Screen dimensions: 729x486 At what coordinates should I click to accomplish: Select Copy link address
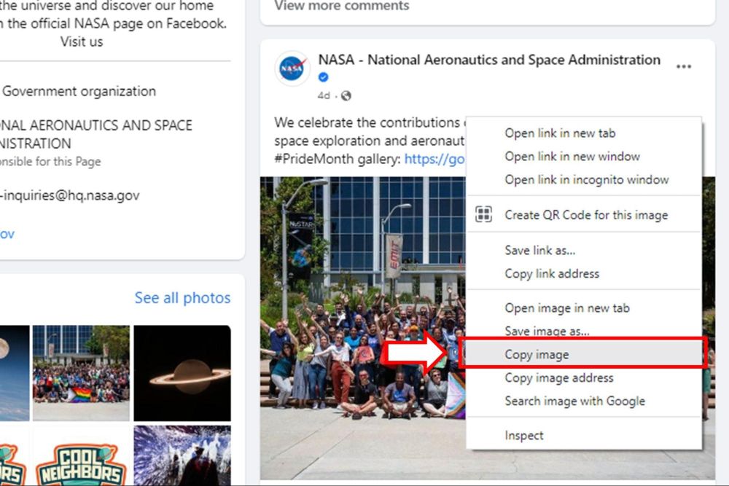pyautogui.click(x=583, y=273)
